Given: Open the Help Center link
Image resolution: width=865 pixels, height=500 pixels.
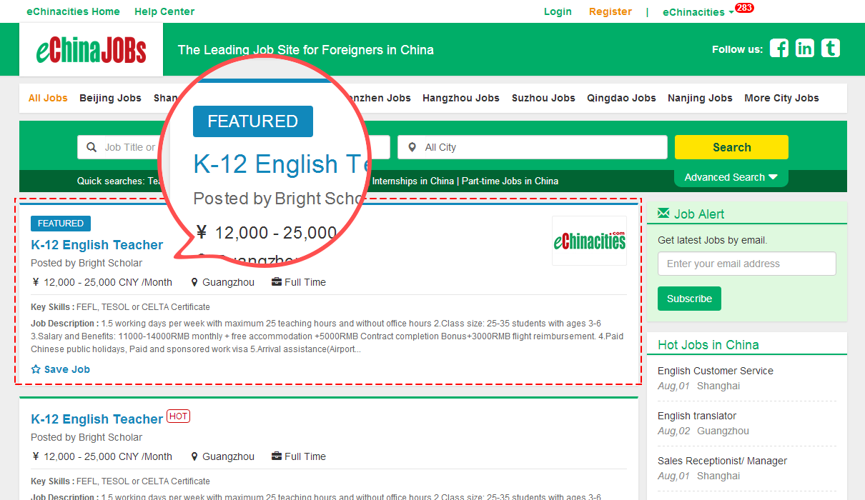Looking at the screenshot, I should (164, 11).
